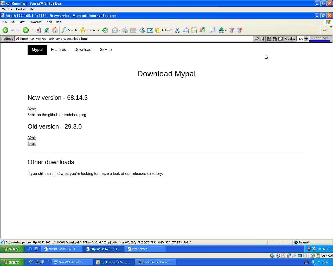Screen dimensions: 333x266
Task: Switch to Sun xVM VirtualBox host taskbar item
Action: 72,262
